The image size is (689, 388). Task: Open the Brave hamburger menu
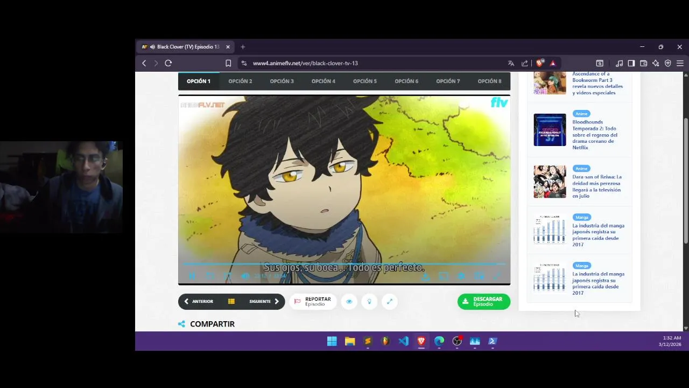680,63
